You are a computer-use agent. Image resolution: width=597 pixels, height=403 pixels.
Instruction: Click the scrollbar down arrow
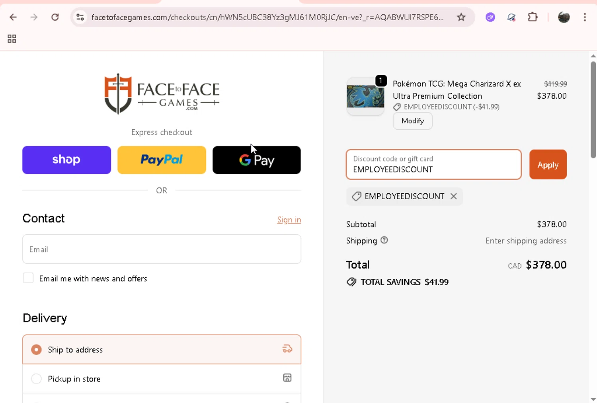click(x=593, y=399)
